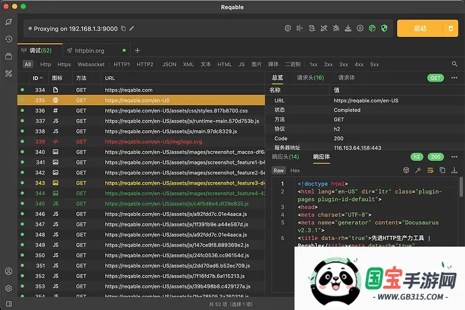Click the green 200 status badge
Image resolution: width=465 pixels, height=310 pixels.
435,156
